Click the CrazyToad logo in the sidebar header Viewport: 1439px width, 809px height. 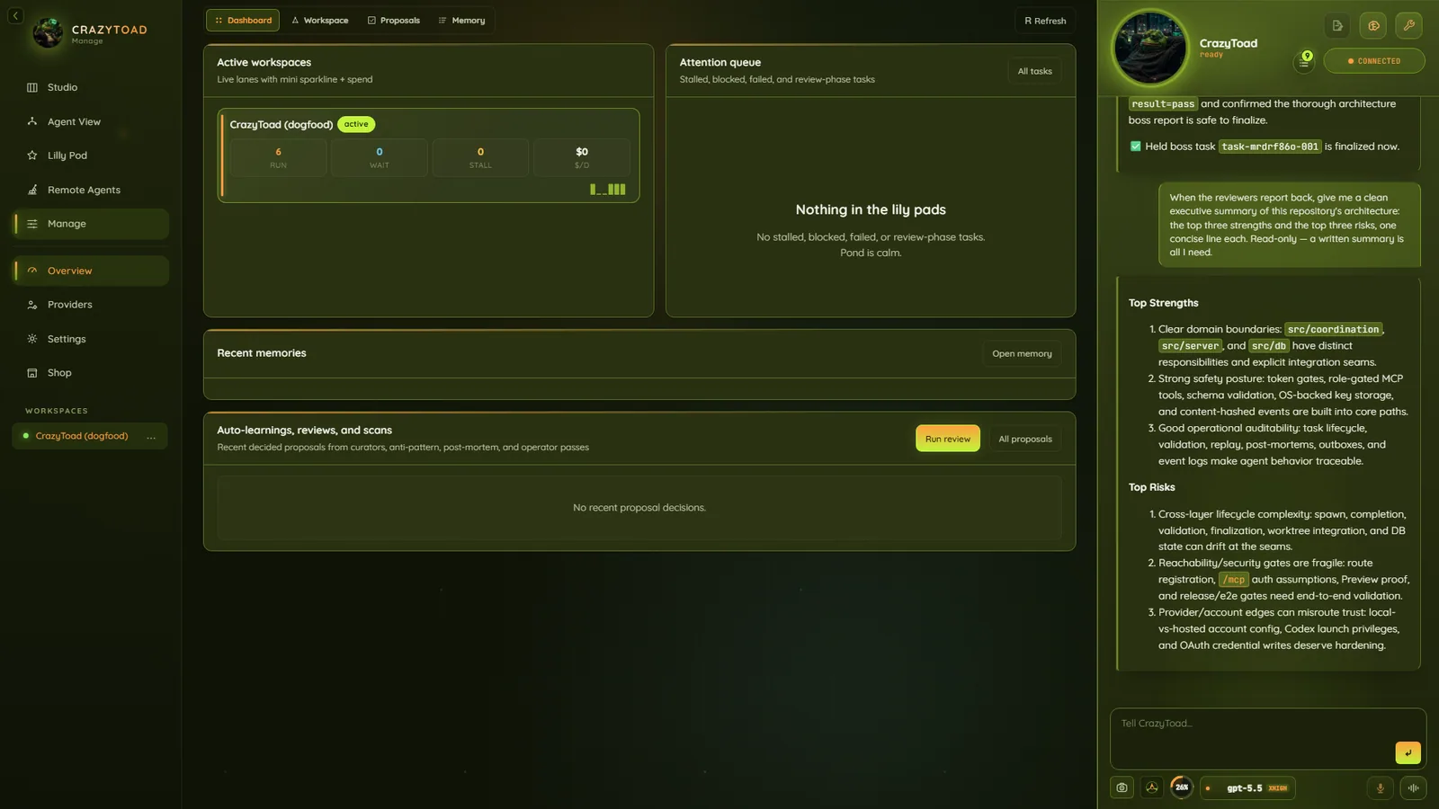(x=48, y=33)
